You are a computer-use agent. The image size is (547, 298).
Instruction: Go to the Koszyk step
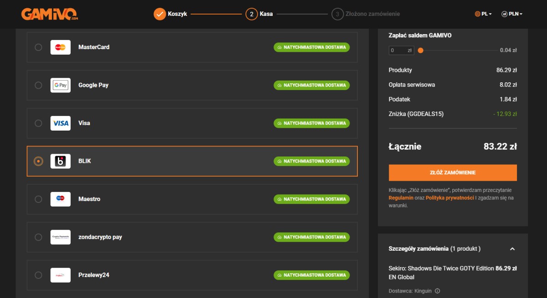pyautogui.click(x=170, y=14)
